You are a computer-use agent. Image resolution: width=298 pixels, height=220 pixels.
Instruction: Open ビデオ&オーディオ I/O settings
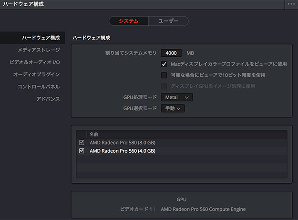tap(35, 62)
